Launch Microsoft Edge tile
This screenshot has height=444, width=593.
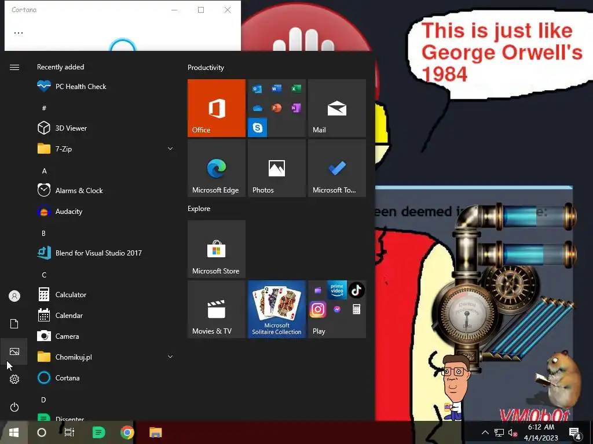[217, 168]
